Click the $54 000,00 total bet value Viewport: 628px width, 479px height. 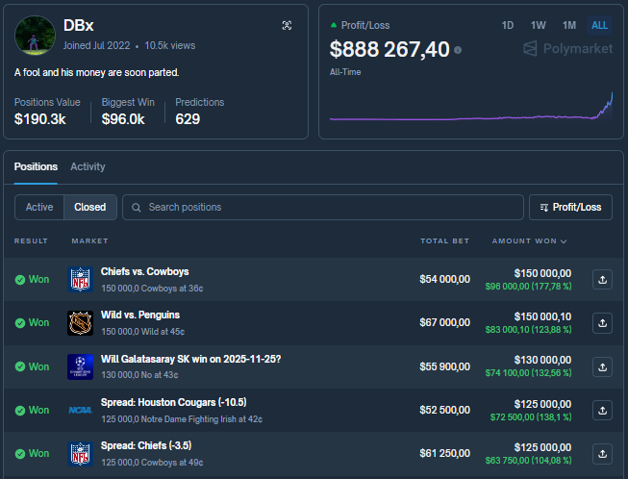click(x=444, y=280)
